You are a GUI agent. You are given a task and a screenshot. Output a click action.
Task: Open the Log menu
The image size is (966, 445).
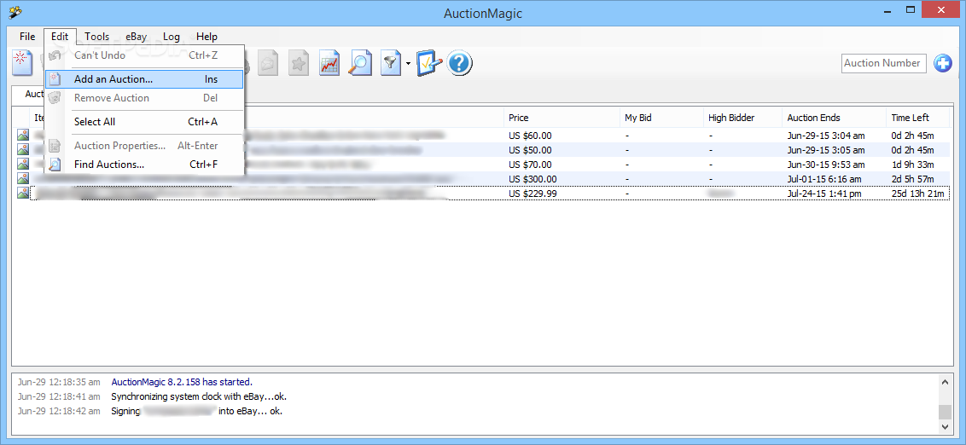pyautogui.click(x=172, y=37)
